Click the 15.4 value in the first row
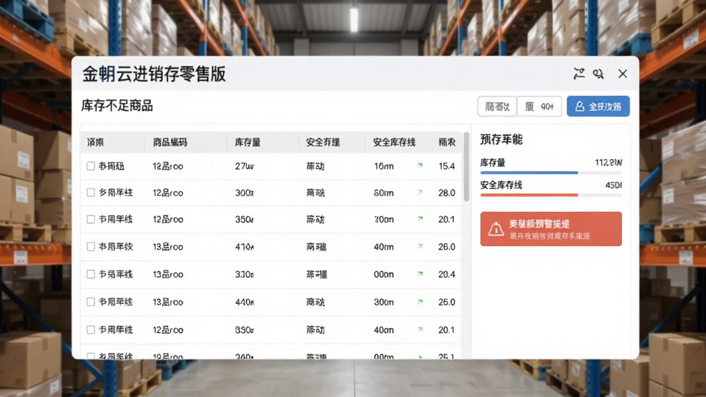This screenshot has height=397, width=706. click(x=447, y=166)
